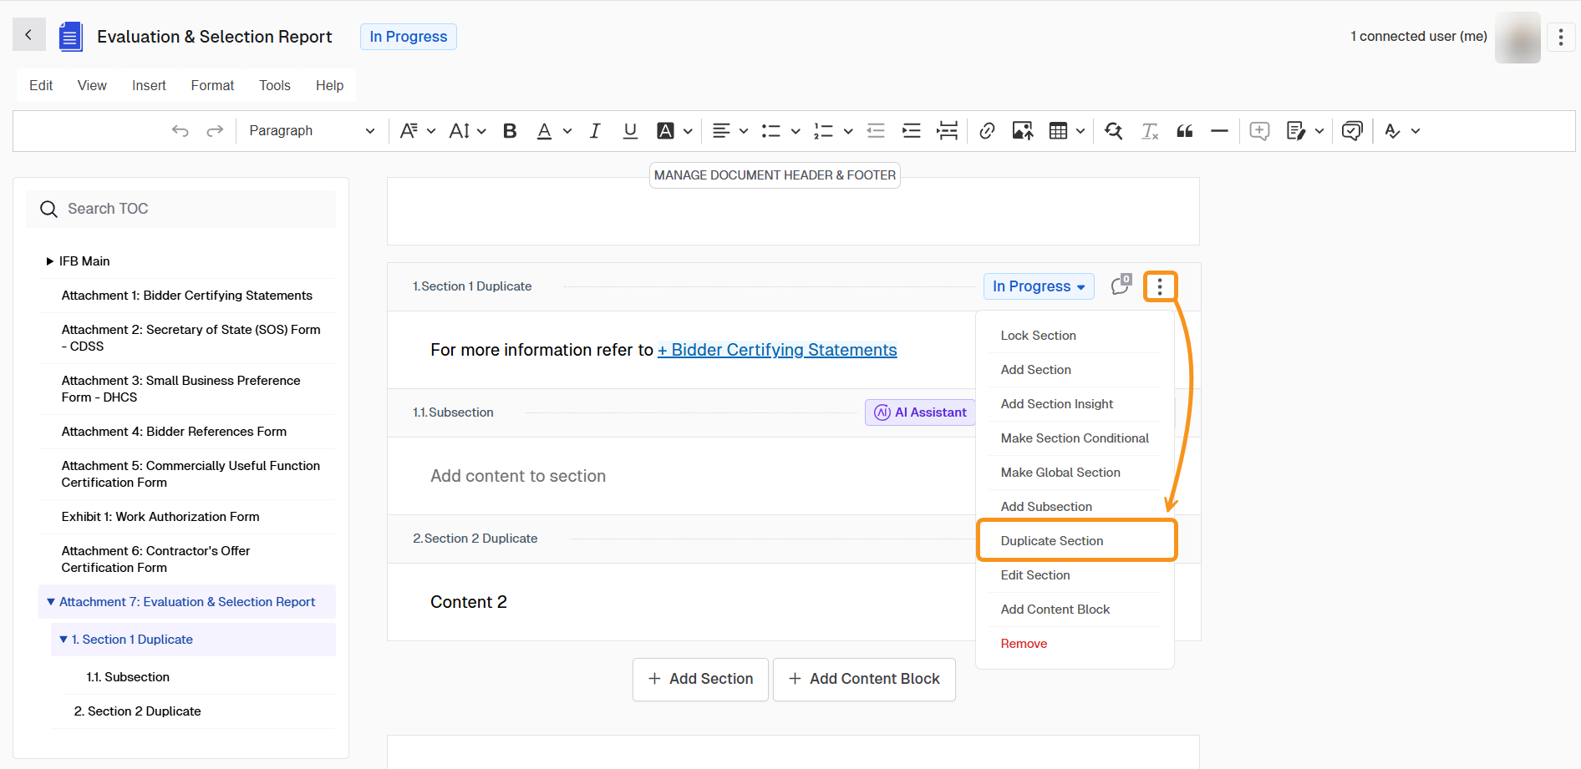
Task: Open the Format menu
Action: tap(212, 85)
